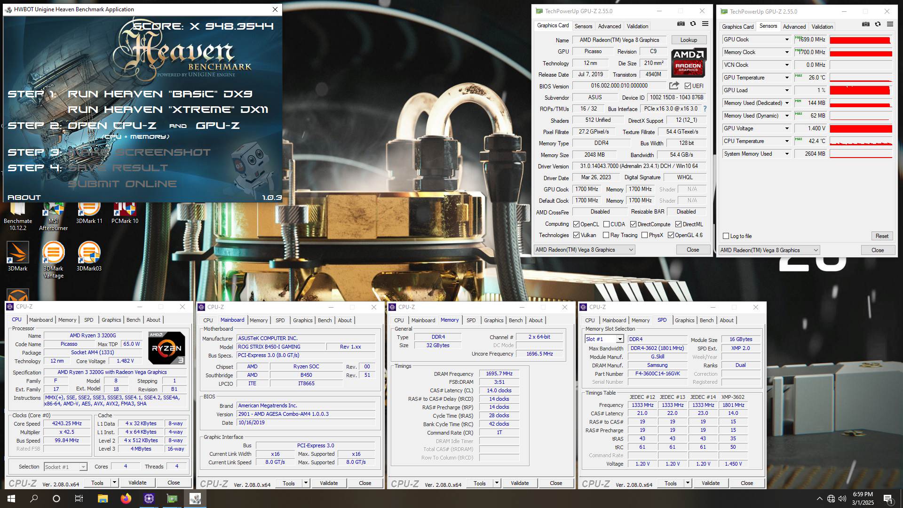
Task: Launch PCMark 10 desktop shortcut
Action: coord(125,214)
